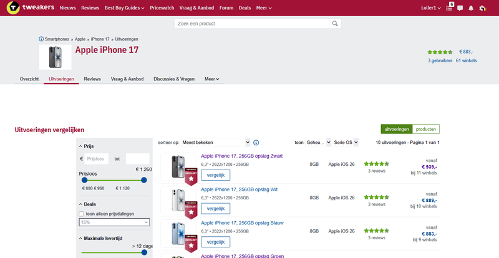Tick the 'toon alleen prijsdalingen' checkbox

point(81,214)
